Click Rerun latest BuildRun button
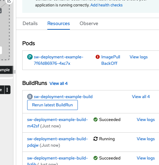159x165 pixels. [52, 105]
